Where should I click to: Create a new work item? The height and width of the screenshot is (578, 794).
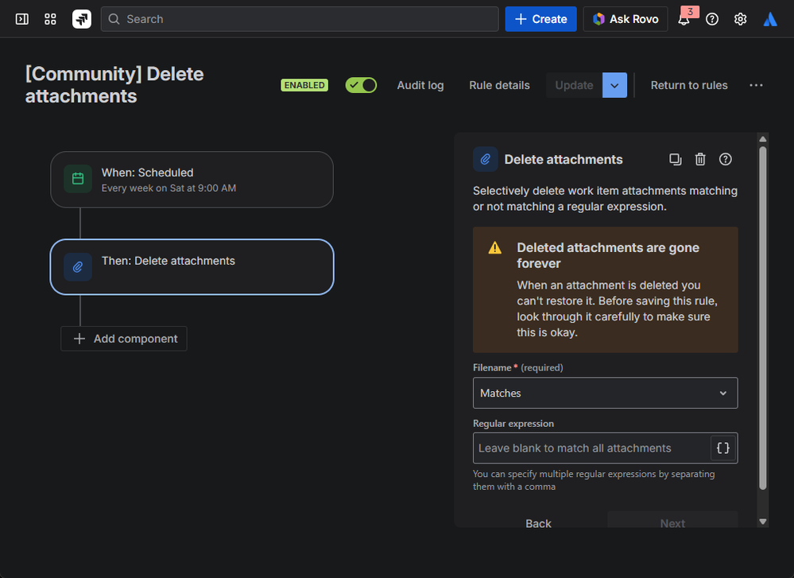(540, 19)
